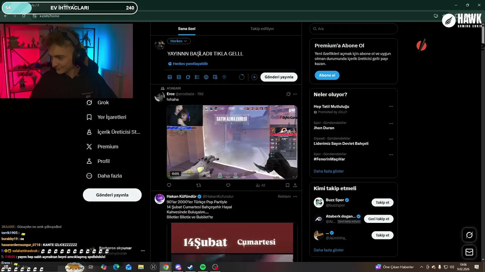Open more options for Hakan Küfündür ad
Screen dimensions: 485x272
(295, 196)
